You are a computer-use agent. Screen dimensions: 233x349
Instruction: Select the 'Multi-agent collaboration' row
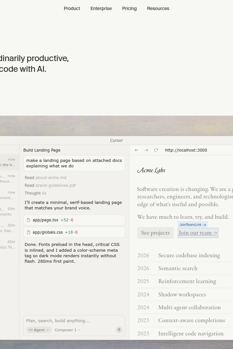[185, 307]
